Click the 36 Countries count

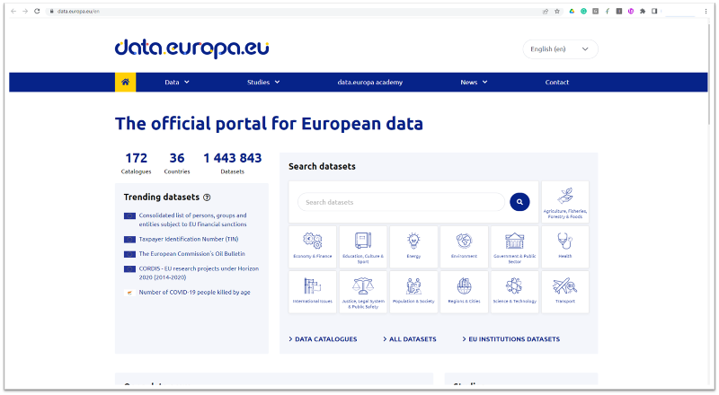[x=177, y=163]
